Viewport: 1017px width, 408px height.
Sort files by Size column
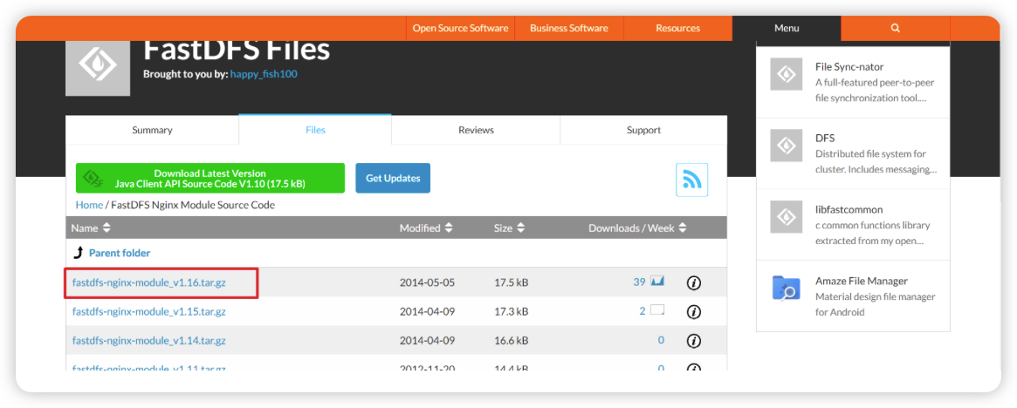509,228
